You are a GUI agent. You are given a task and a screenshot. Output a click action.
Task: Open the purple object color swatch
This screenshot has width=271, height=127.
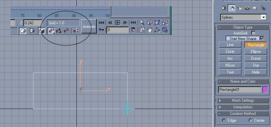coord(265,90)
